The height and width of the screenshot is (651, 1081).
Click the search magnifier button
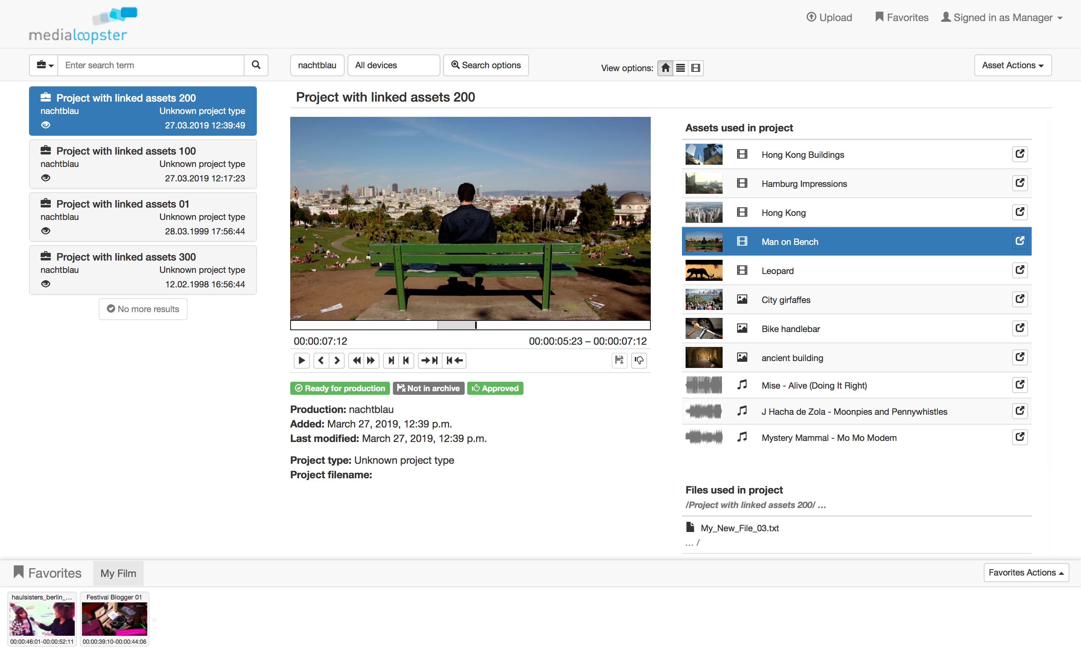click(256, 65)
